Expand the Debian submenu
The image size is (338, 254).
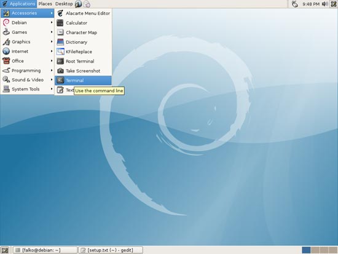pyautogui.click(x=27, y=22)
